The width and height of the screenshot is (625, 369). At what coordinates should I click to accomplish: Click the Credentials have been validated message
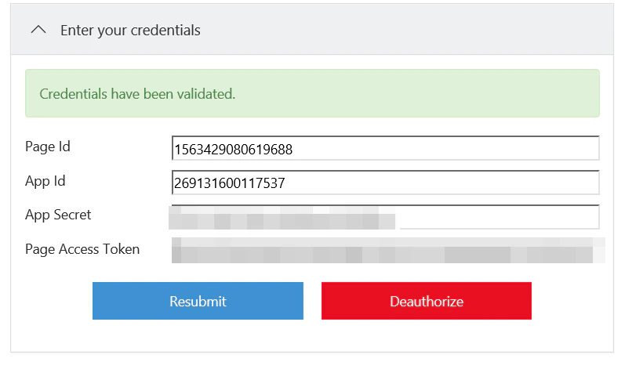click(137, 94)
